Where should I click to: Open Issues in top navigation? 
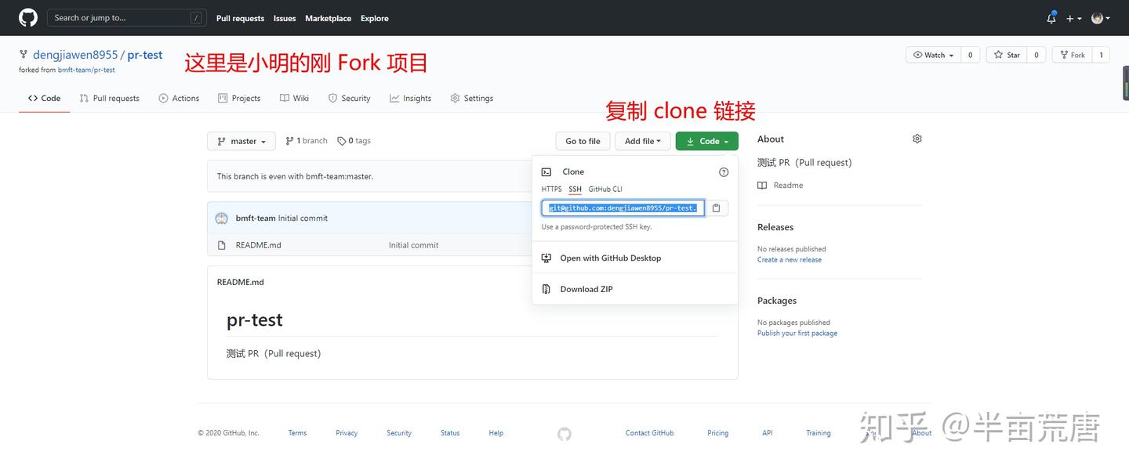click(285, 18)
